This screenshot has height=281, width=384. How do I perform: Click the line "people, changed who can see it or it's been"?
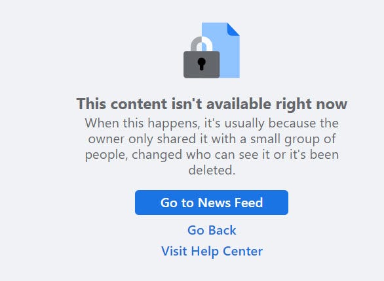212,155
